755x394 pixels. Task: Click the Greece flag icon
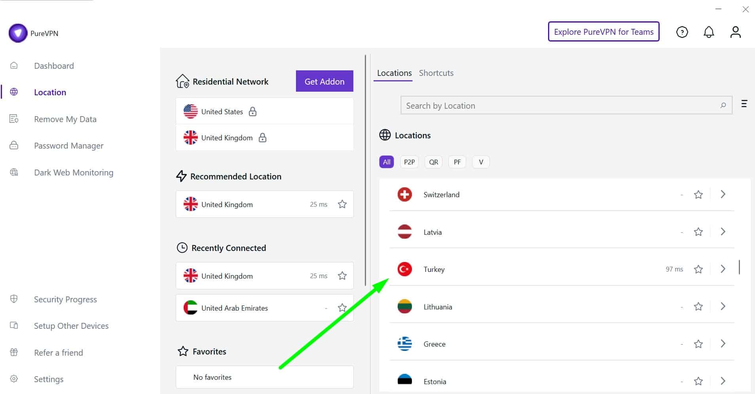(404, 344)
